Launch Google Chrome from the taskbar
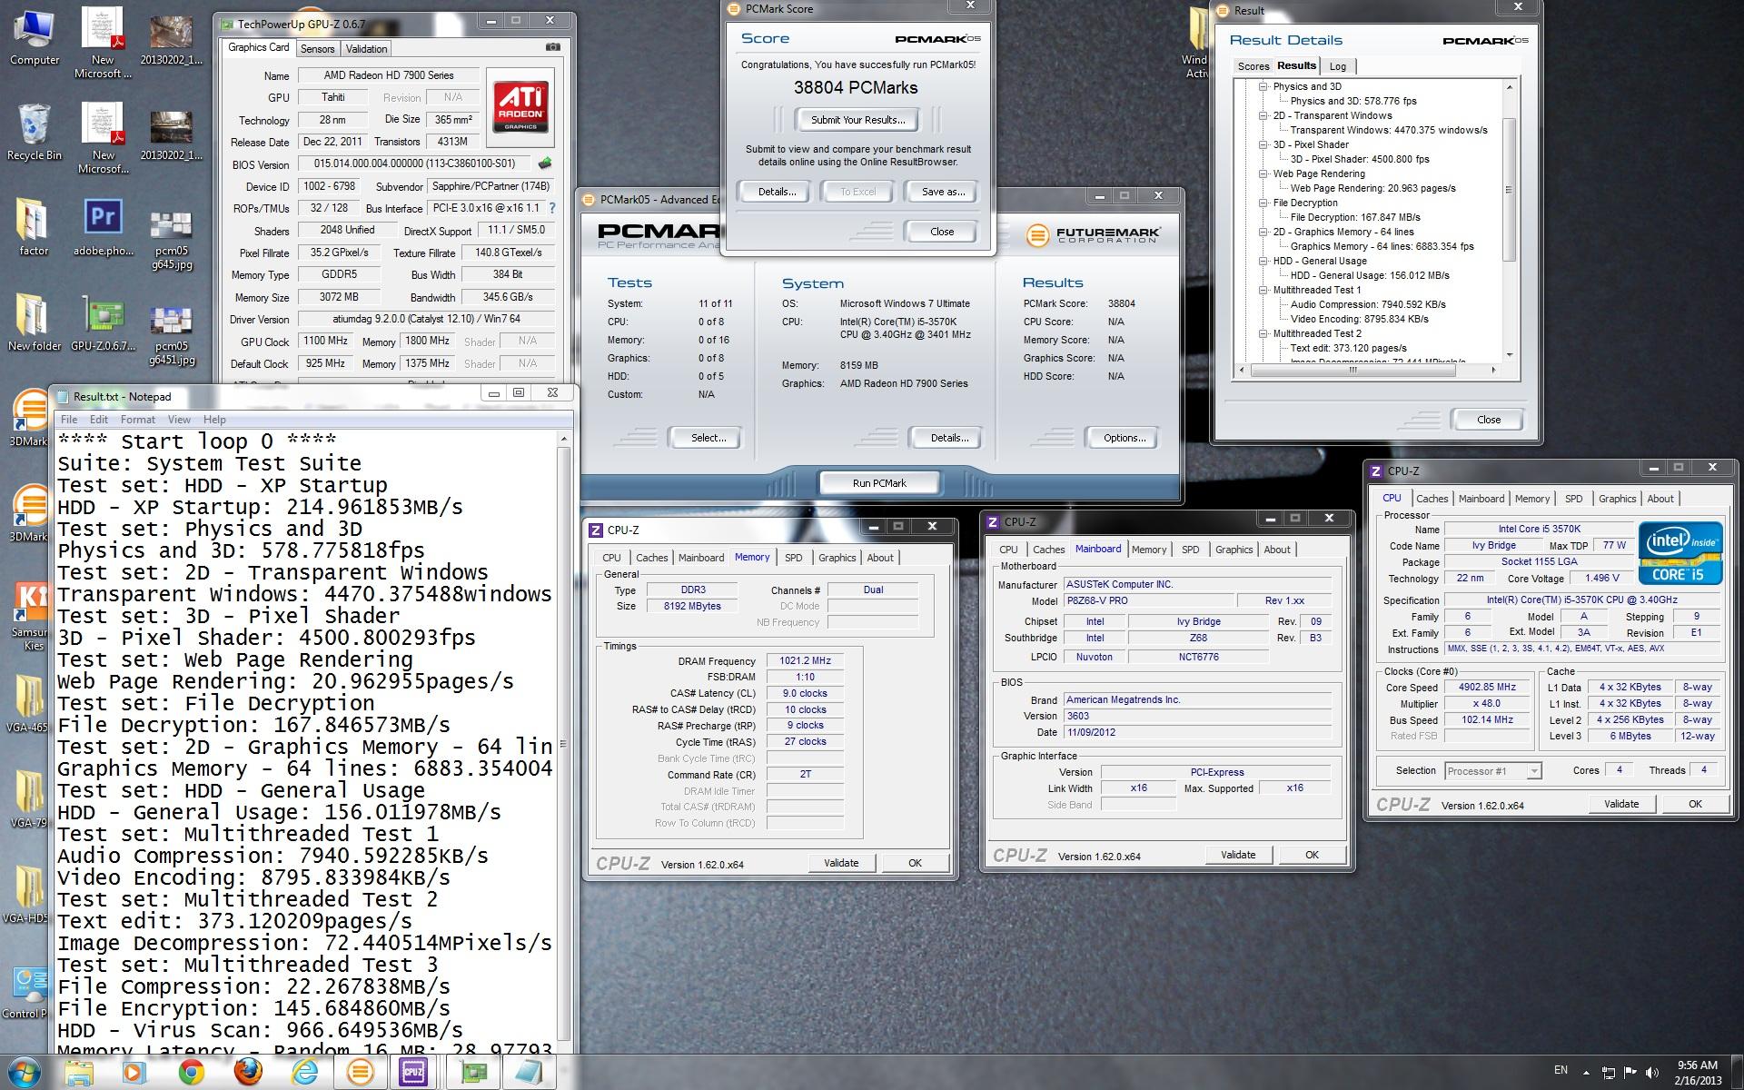Screen dimensions: 1744x1090 click(x=191, y=1073)
